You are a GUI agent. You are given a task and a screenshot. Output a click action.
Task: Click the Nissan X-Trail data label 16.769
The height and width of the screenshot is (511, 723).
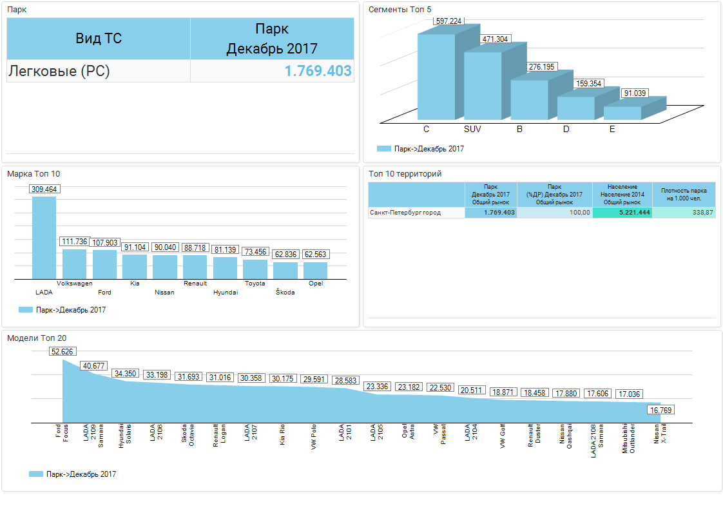pos(661,410)
